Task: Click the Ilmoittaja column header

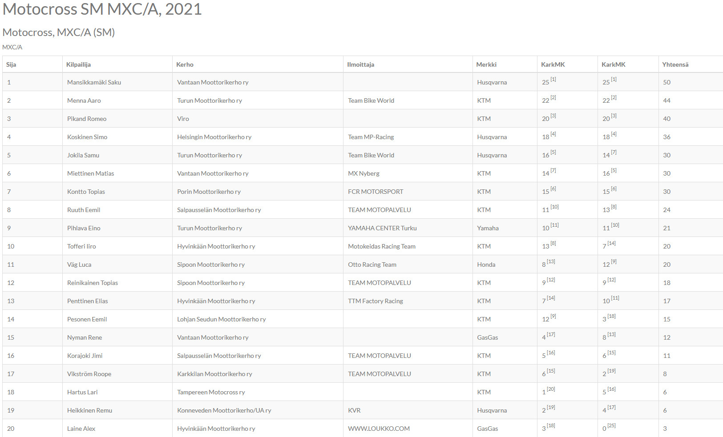Action: (360, 64)
